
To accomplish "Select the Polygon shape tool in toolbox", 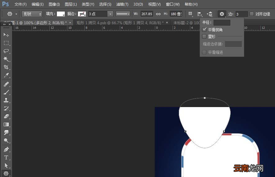I will coord(6,174).
